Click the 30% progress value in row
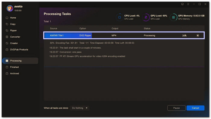 pyautogui.click(x=184, y=35)
